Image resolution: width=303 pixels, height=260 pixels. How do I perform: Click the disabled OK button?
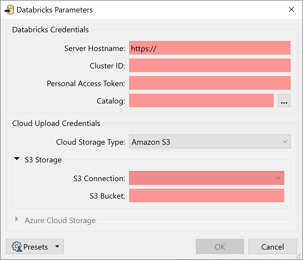click(220, 246)
